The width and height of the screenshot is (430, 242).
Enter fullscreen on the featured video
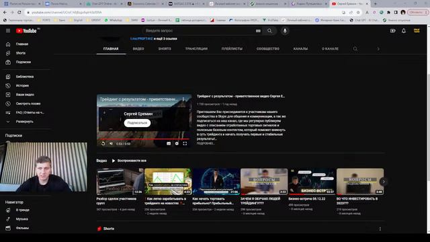click(x=185, y=143)
